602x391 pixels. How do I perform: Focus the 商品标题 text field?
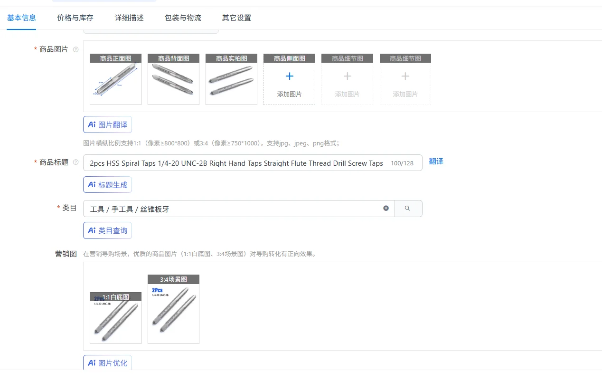[253, 163]
